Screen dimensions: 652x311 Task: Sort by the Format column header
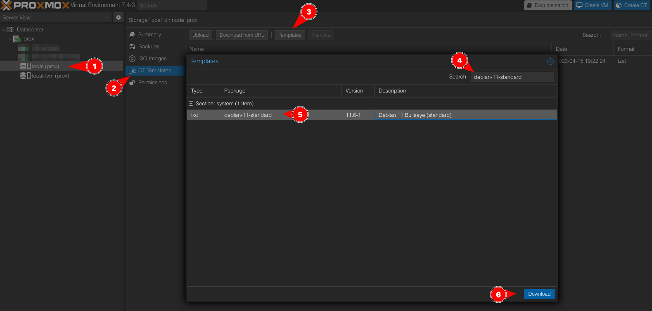coord(632,49)
